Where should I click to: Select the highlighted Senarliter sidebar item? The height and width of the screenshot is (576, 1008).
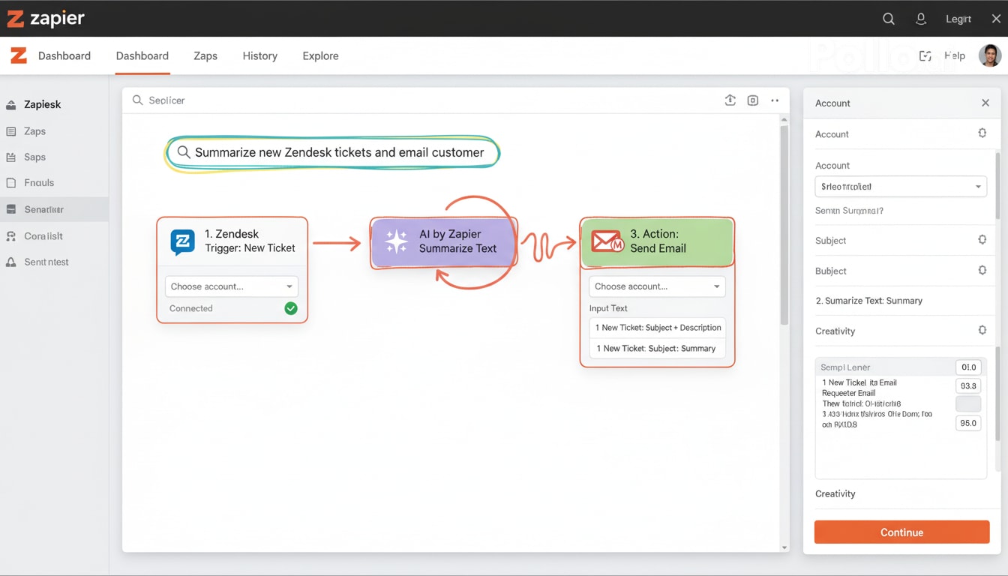(54, 209)
